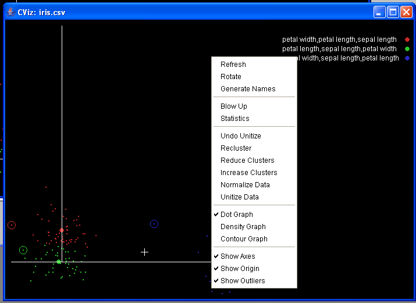
Task: Click the Java icon in the title bar
Action: coord(10,12)
